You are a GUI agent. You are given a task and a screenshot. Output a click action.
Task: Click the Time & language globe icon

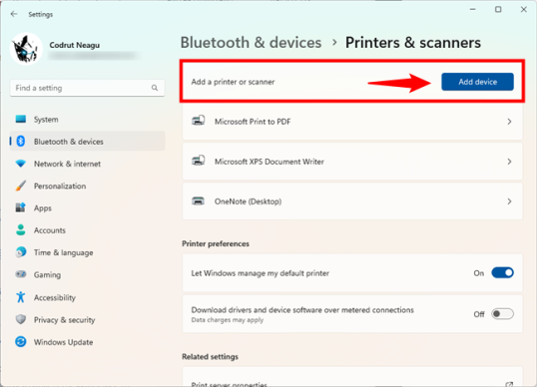click(x=21, y=252)
